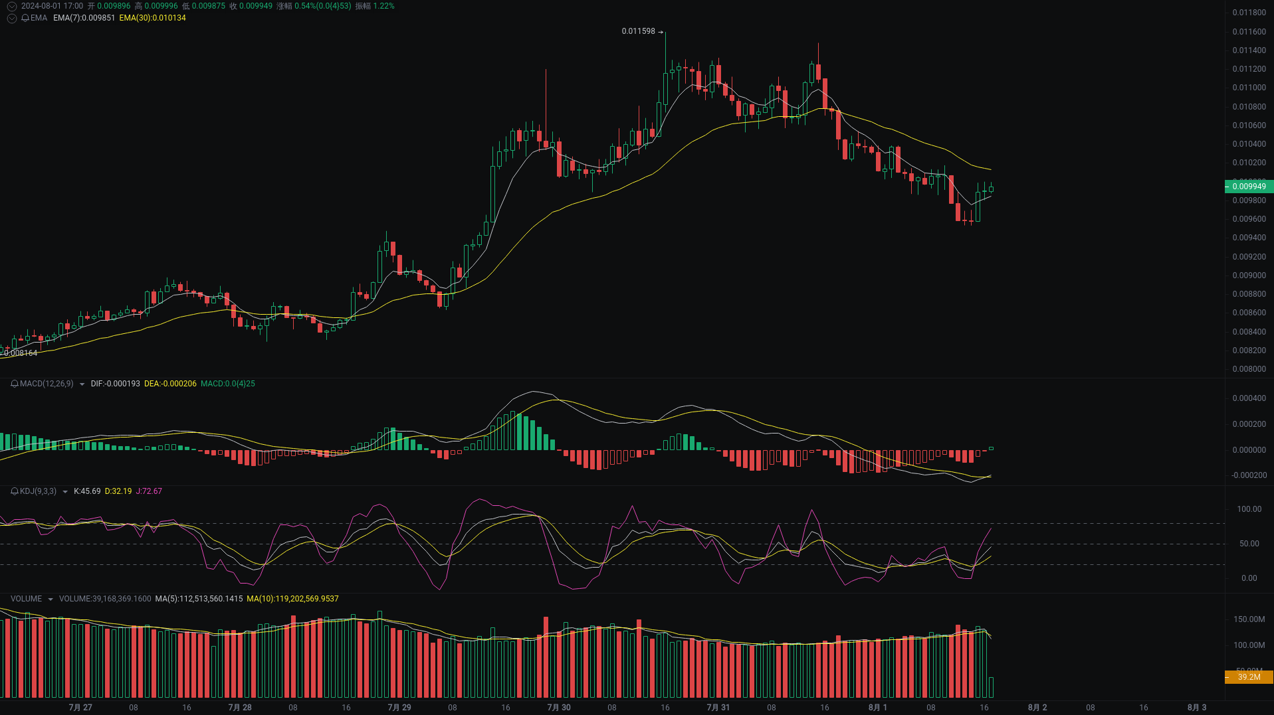Click the 150.00M volume axis label
This screenshot has width=1274, height=715.
point(1249,619)
